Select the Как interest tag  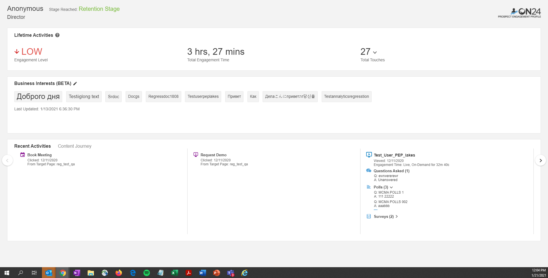click(x=253, y=96)
